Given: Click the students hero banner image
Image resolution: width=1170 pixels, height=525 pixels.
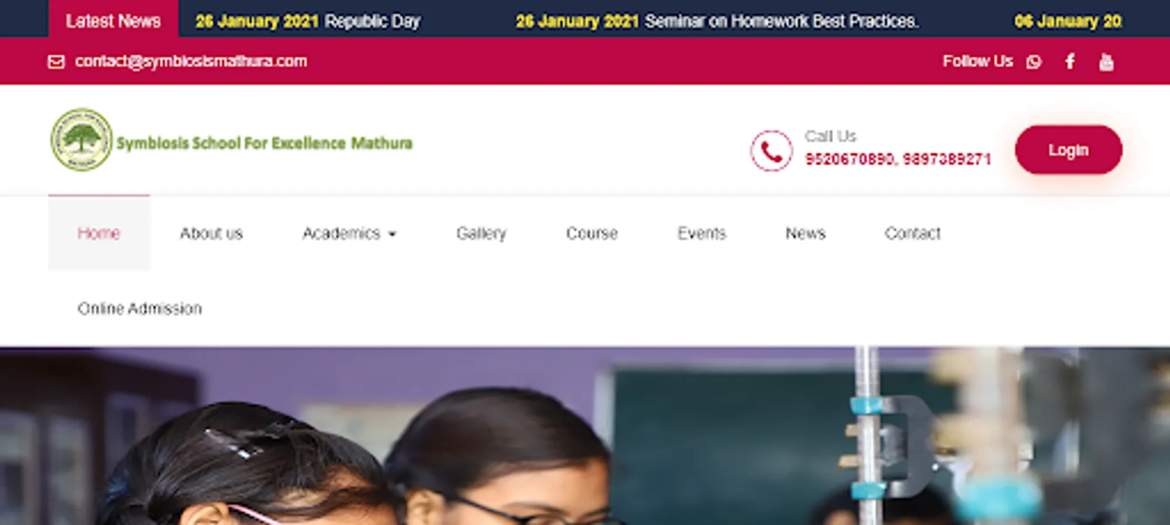Looking at the screenshot, I should [585, 436].
